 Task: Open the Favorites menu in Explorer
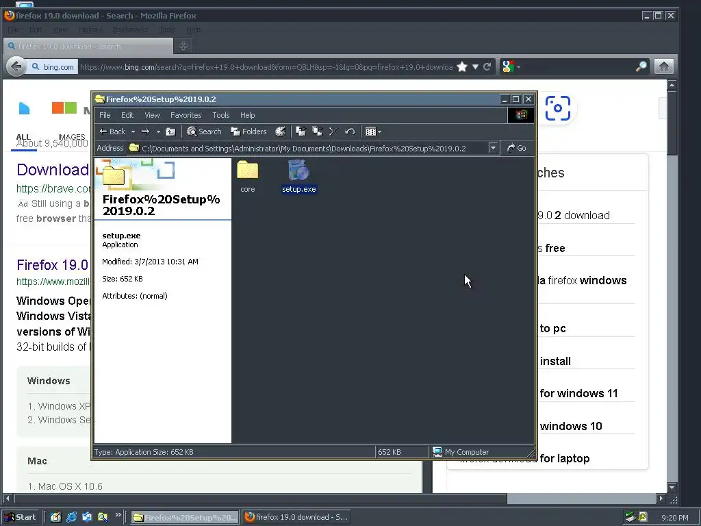click(x=186, y=115)
